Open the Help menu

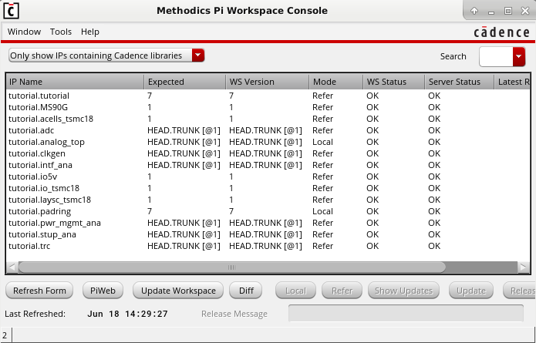click(90, 32)
